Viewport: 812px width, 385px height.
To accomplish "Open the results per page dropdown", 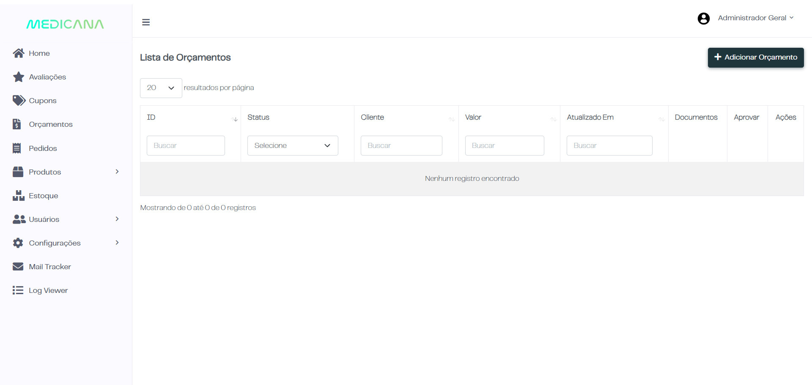I will pos(161,88).
